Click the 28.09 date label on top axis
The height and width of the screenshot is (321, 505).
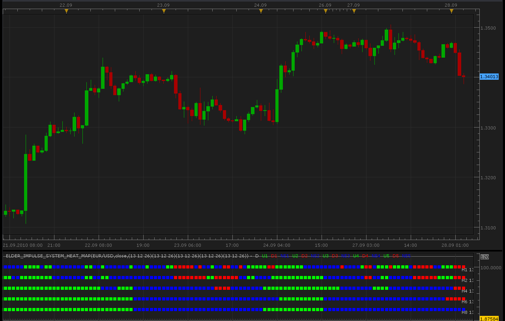click(x=451, y=5)
